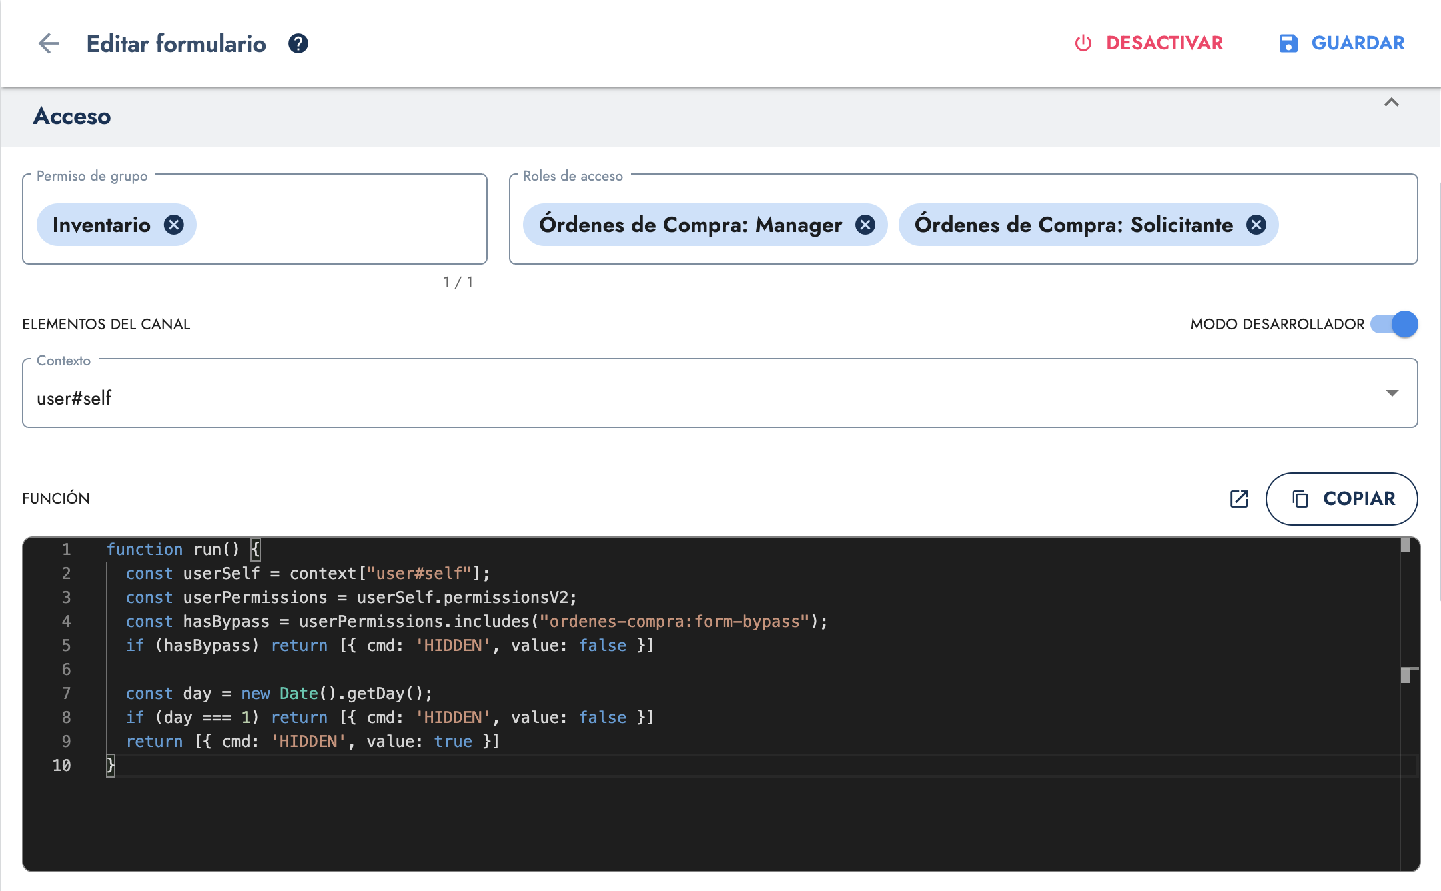
Task: Click in the Permiso de grupo field
Action: click(x=334, y=225)
